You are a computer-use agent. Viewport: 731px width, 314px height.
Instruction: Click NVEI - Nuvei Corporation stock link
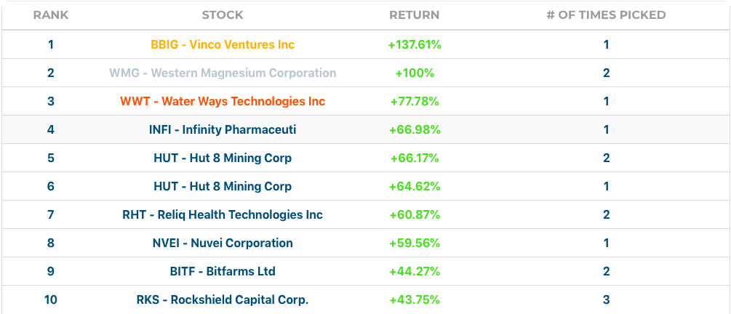[223, 243]
